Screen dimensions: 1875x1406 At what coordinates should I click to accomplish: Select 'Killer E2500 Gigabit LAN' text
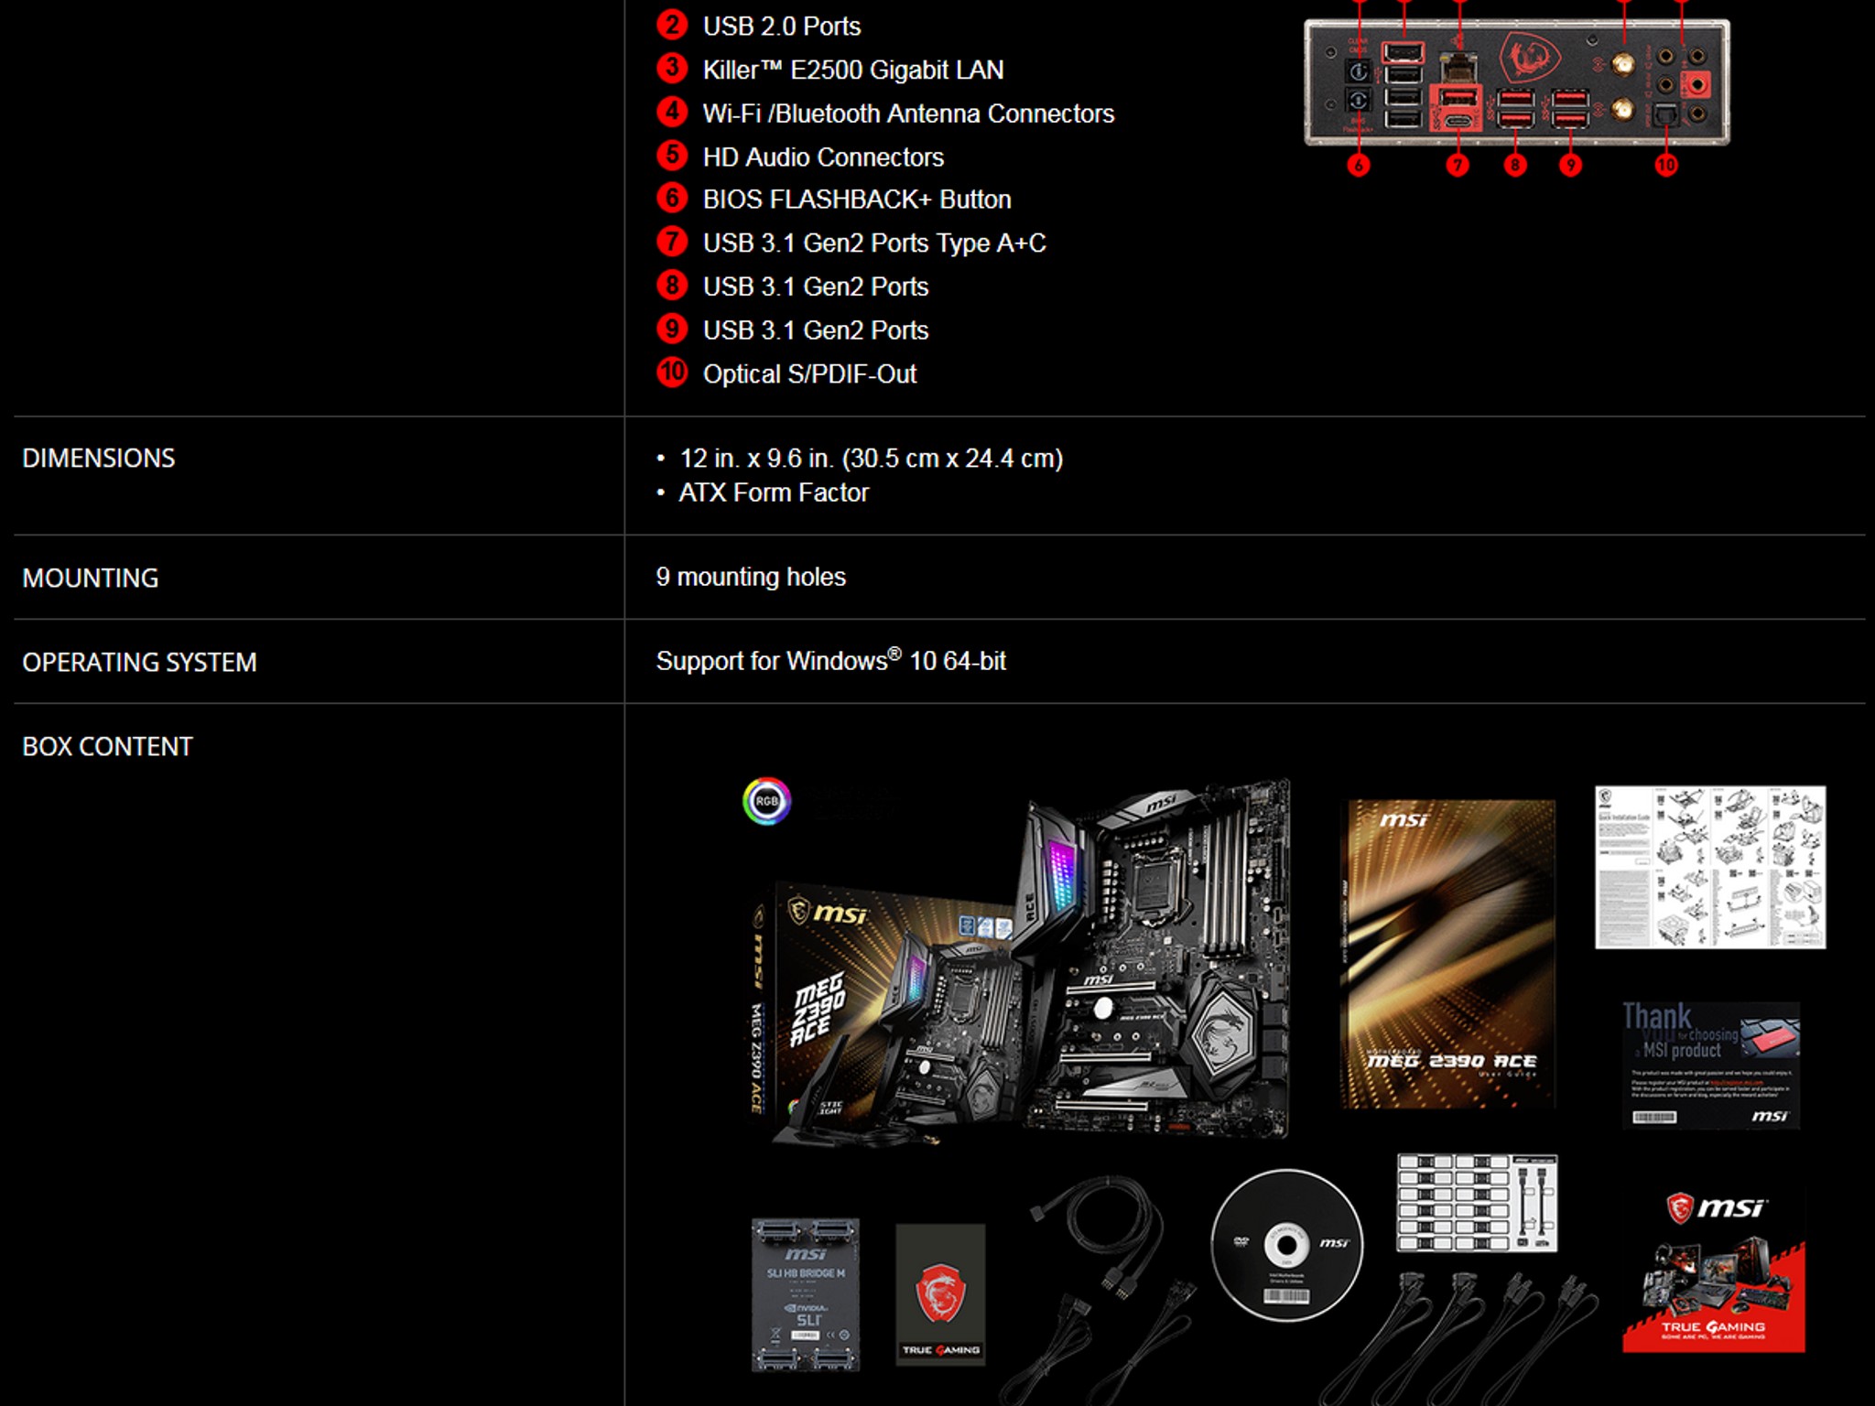[853, 70]
